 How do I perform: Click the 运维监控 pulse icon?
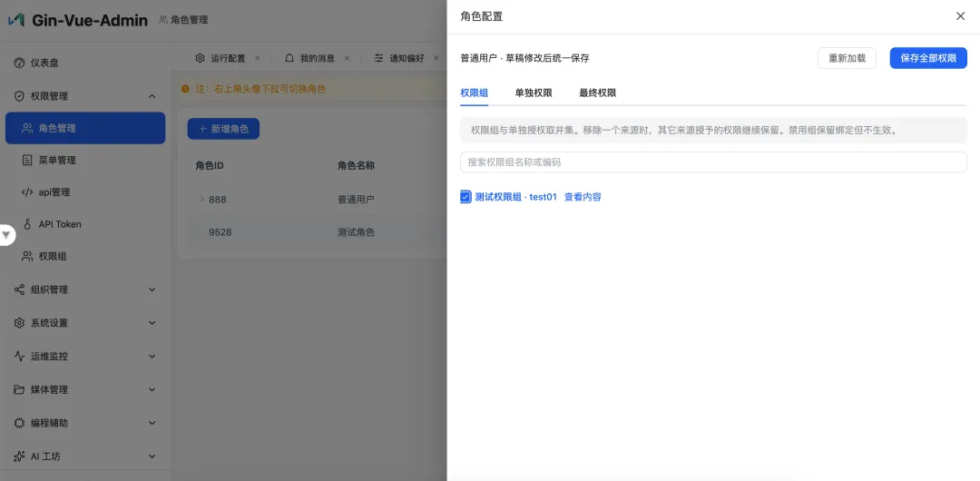coord(19,356)
